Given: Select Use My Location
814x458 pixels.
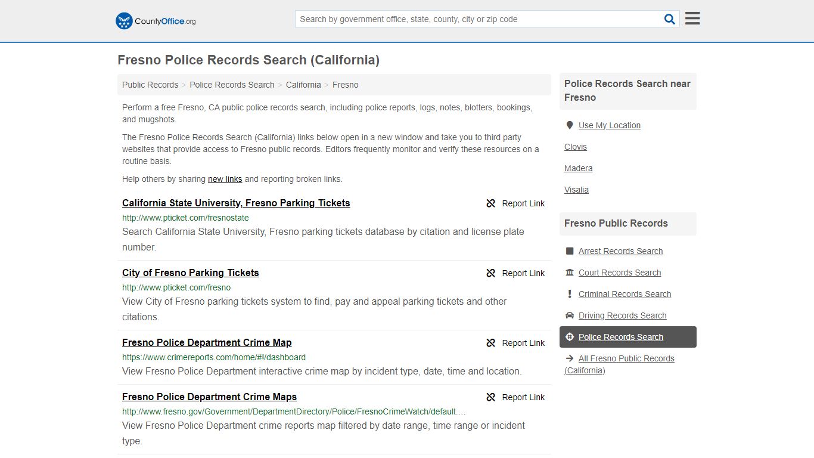Looking at the screenshot, I should 610,125.
